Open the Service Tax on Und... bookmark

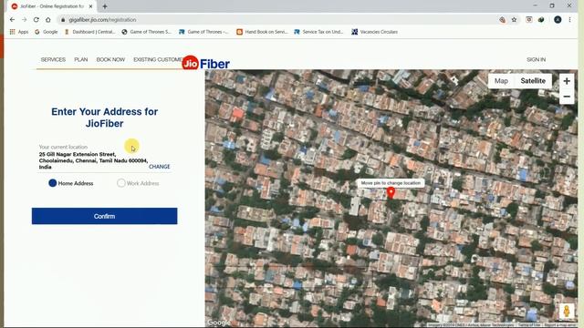pyautogui.click(x=318, y=32)
